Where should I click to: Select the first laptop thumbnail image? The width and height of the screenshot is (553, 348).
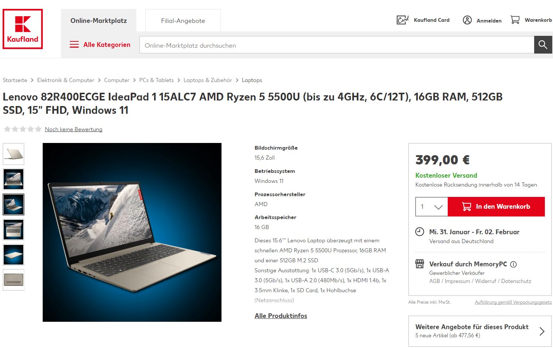point(14,154)
